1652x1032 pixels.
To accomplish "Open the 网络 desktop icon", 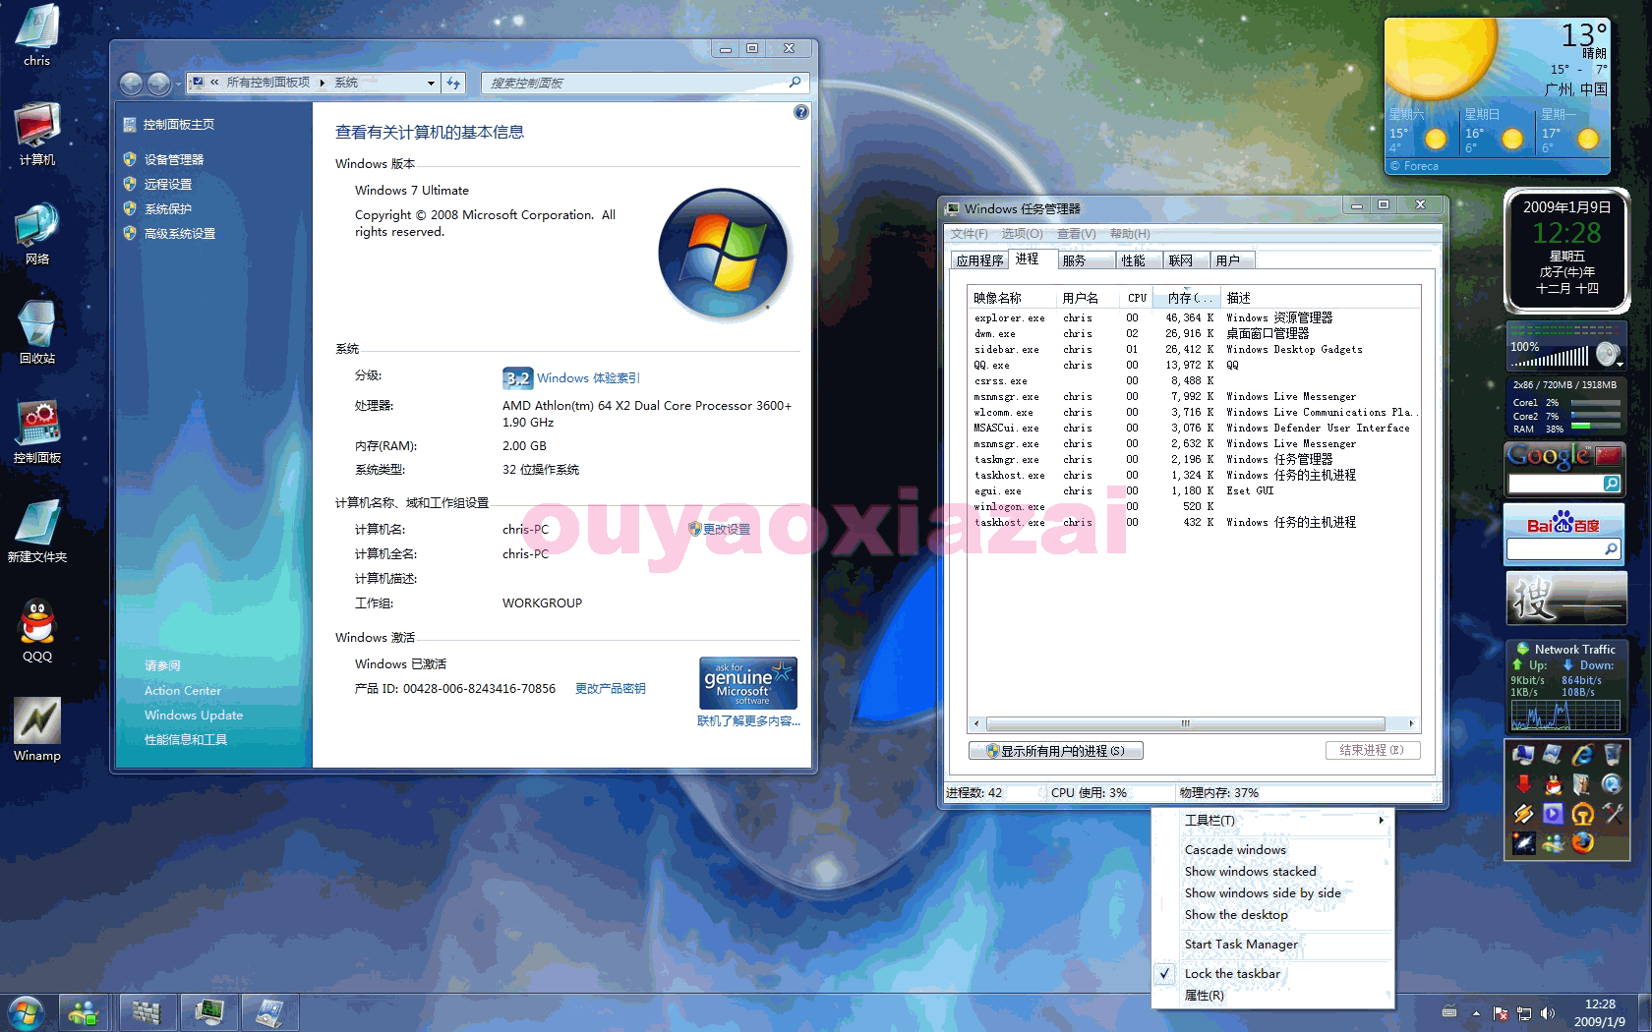I will click(37, 234).
